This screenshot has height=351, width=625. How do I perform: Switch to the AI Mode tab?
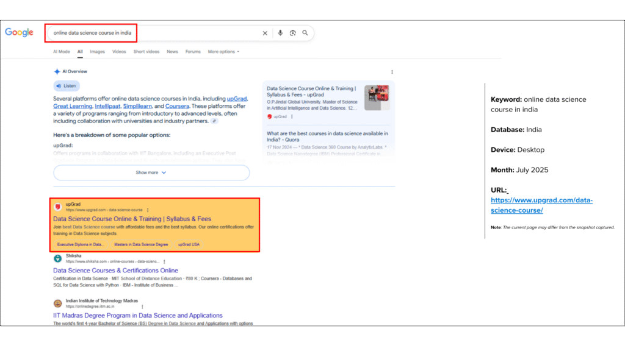(62, 52)
